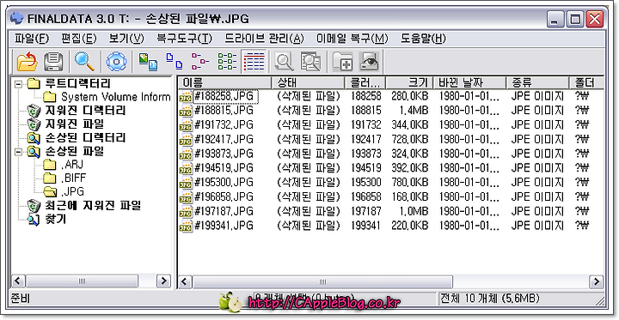Viewport: 619px width, 320px height.
Task: Select the green list view icon
Action: click(227, 62)
